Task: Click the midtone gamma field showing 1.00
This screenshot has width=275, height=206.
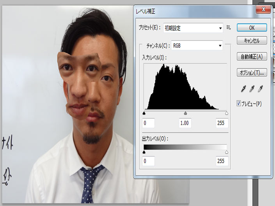Action: tap(185, 123)
